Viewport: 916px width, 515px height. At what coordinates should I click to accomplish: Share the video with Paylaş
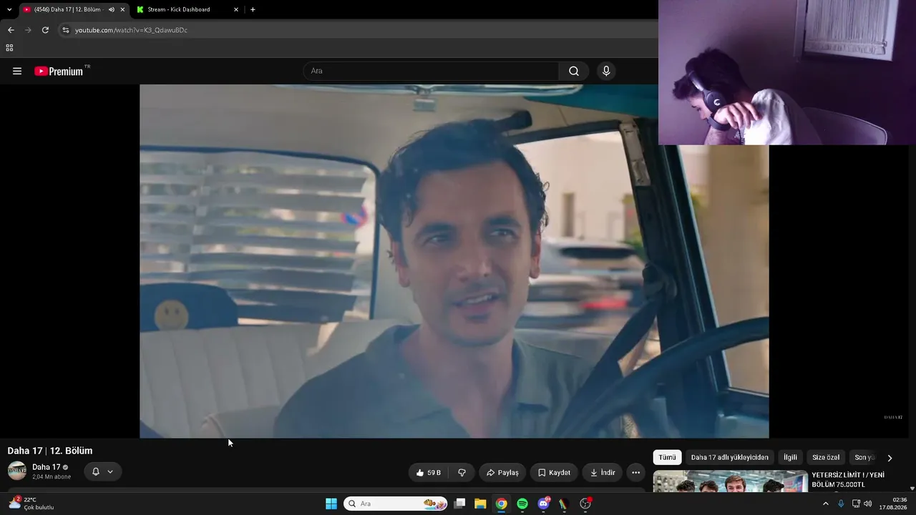[x=502, y=473]
